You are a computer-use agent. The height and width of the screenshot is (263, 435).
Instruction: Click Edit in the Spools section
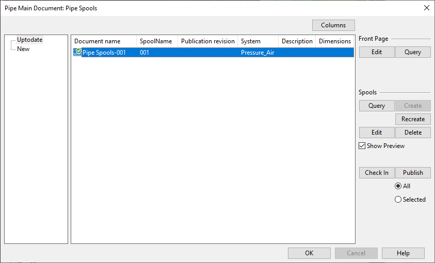coord(377,133)
